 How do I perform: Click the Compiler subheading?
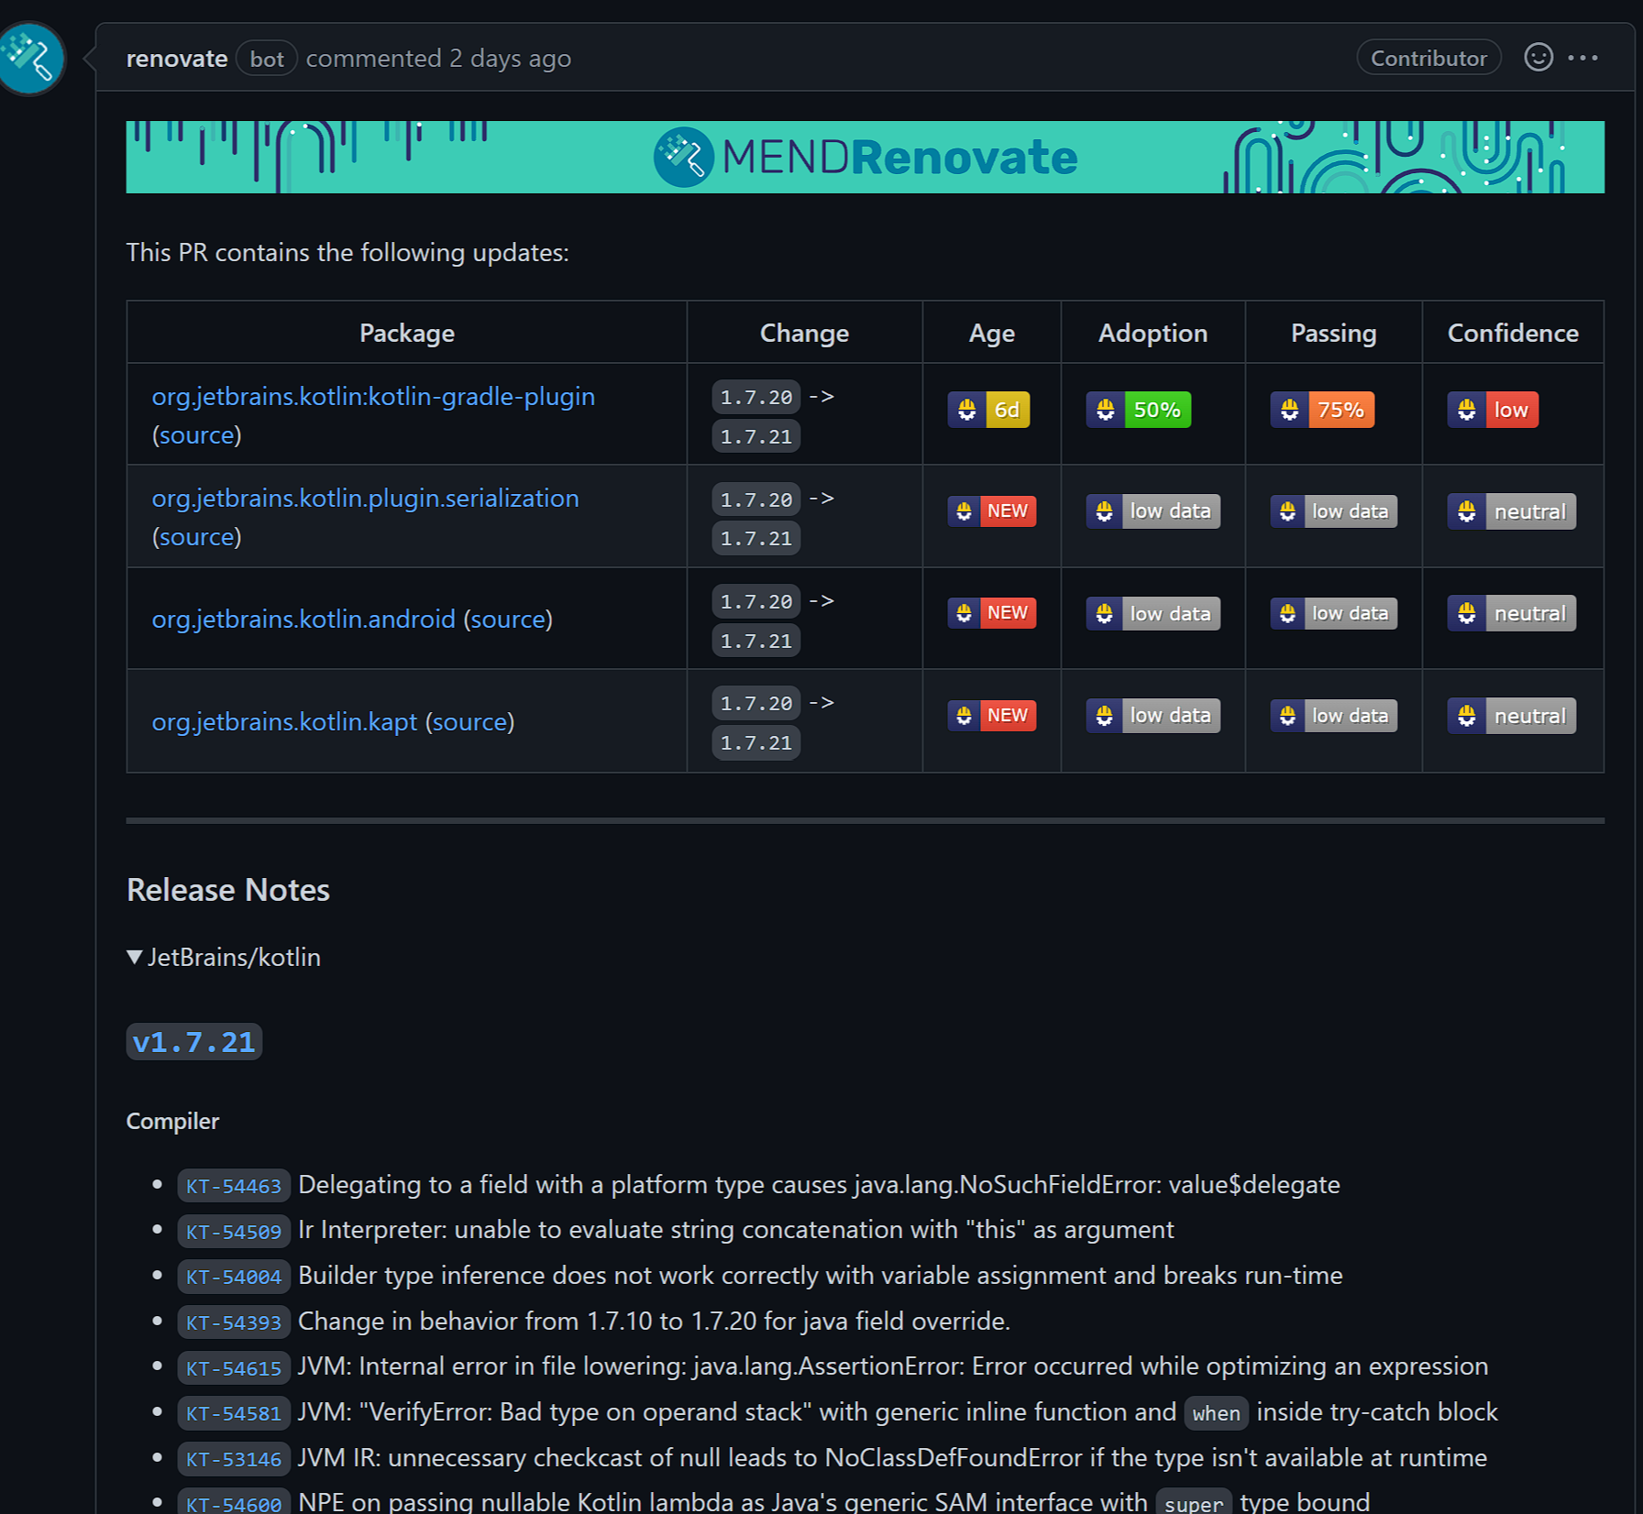point(172,1121)
